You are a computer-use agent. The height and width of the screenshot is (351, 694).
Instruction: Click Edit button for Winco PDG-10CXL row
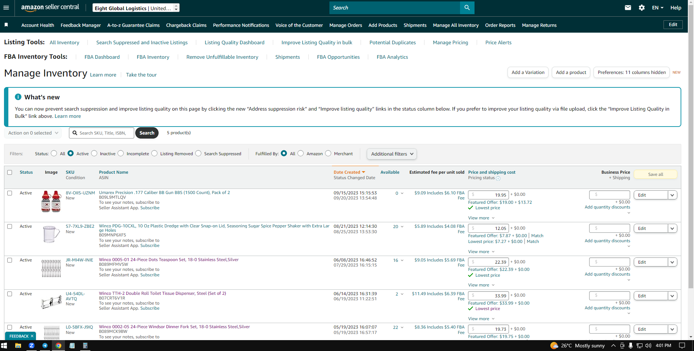click(x=651, y=228)
